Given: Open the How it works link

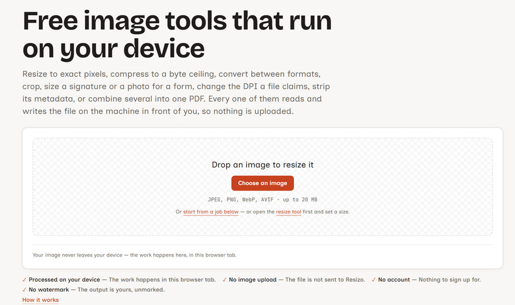Looking at the screenshot, I should coord(41,300).
